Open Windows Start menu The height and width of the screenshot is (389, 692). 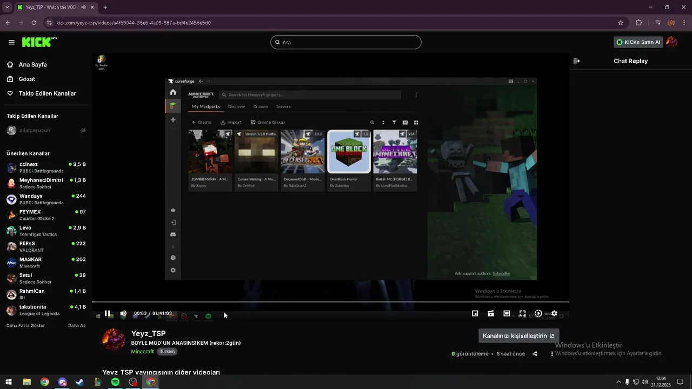[9, 382]
